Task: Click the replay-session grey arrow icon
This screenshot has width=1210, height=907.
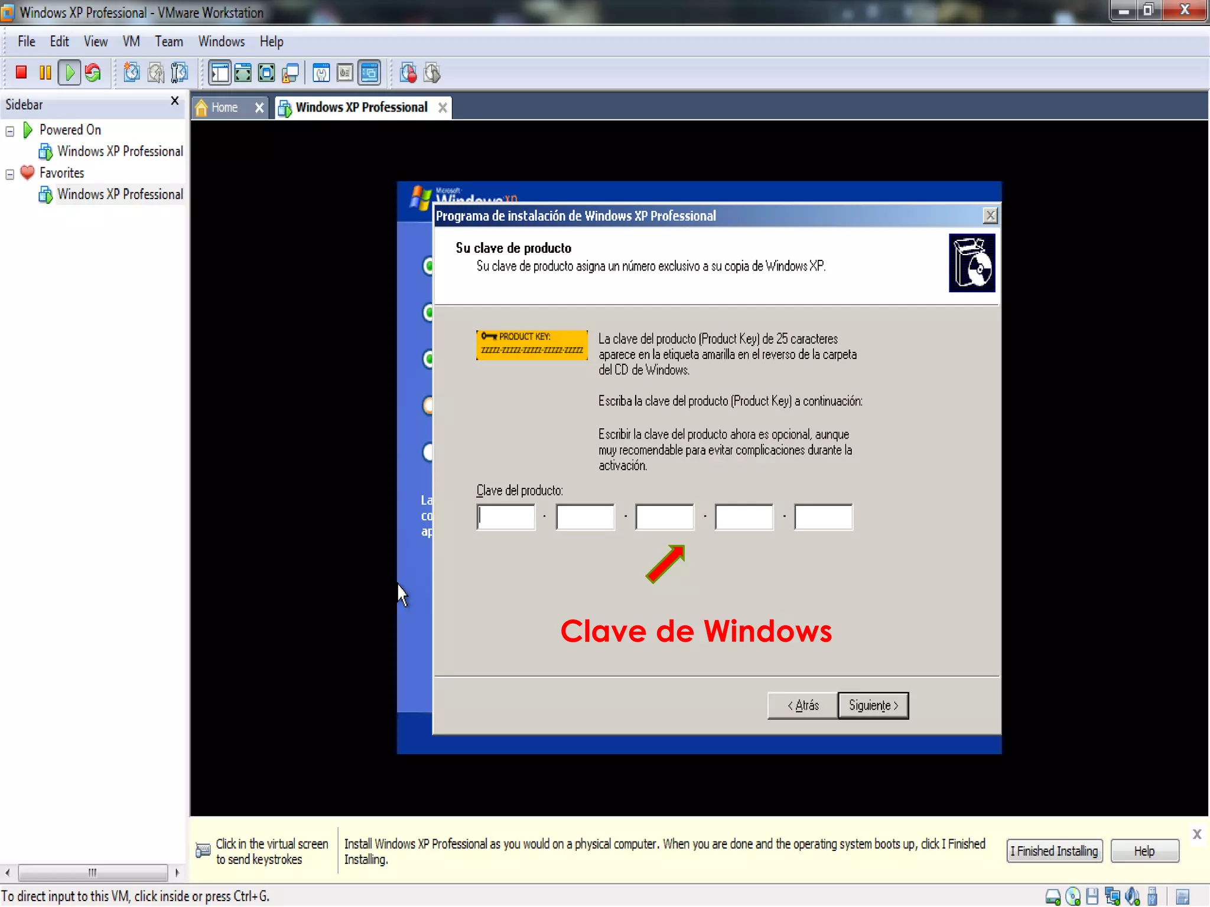Action: pyautogui.click(x=432, y=73)
